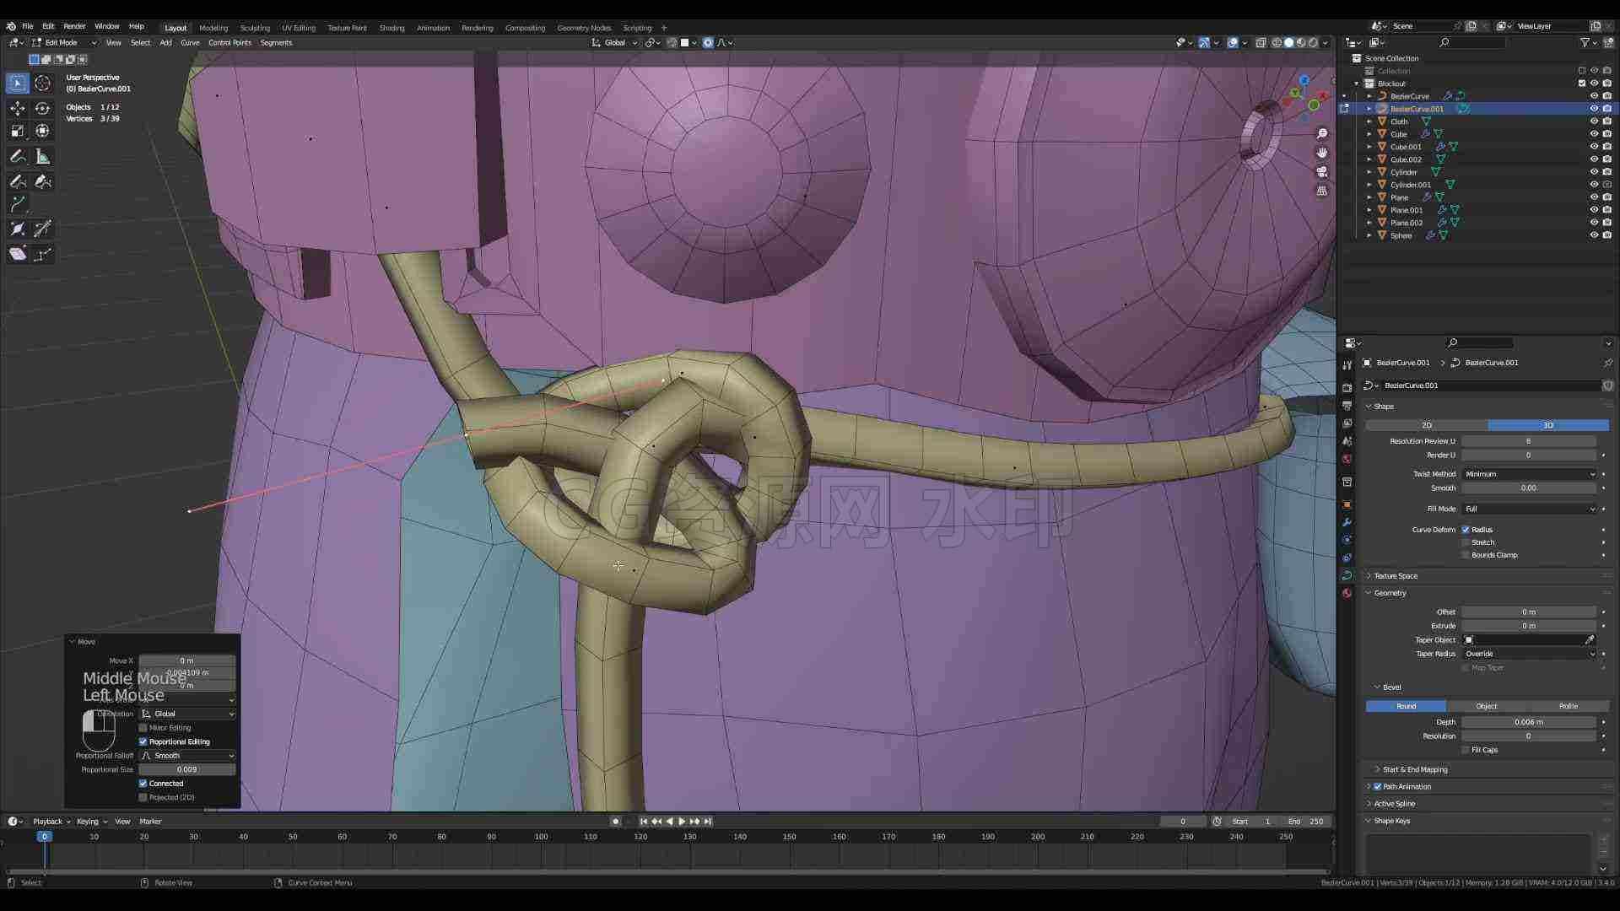Set curve shape to 2D

point(1427,425)
